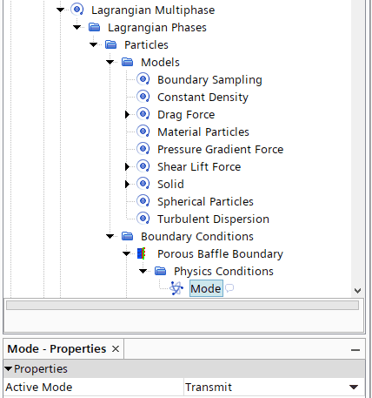
Task: Click the Lagrangian Multiphase model icon
Action: (77, 10)
